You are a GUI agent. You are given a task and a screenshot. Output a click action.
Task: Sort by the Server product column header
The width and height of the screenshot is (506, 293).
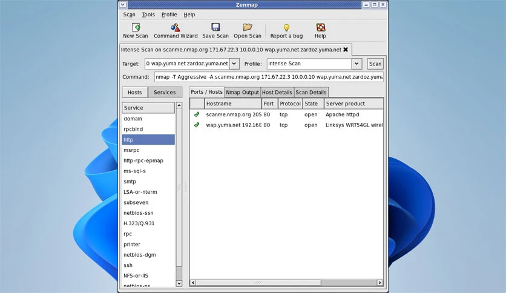pyautogui.click(x=353, y=104)
